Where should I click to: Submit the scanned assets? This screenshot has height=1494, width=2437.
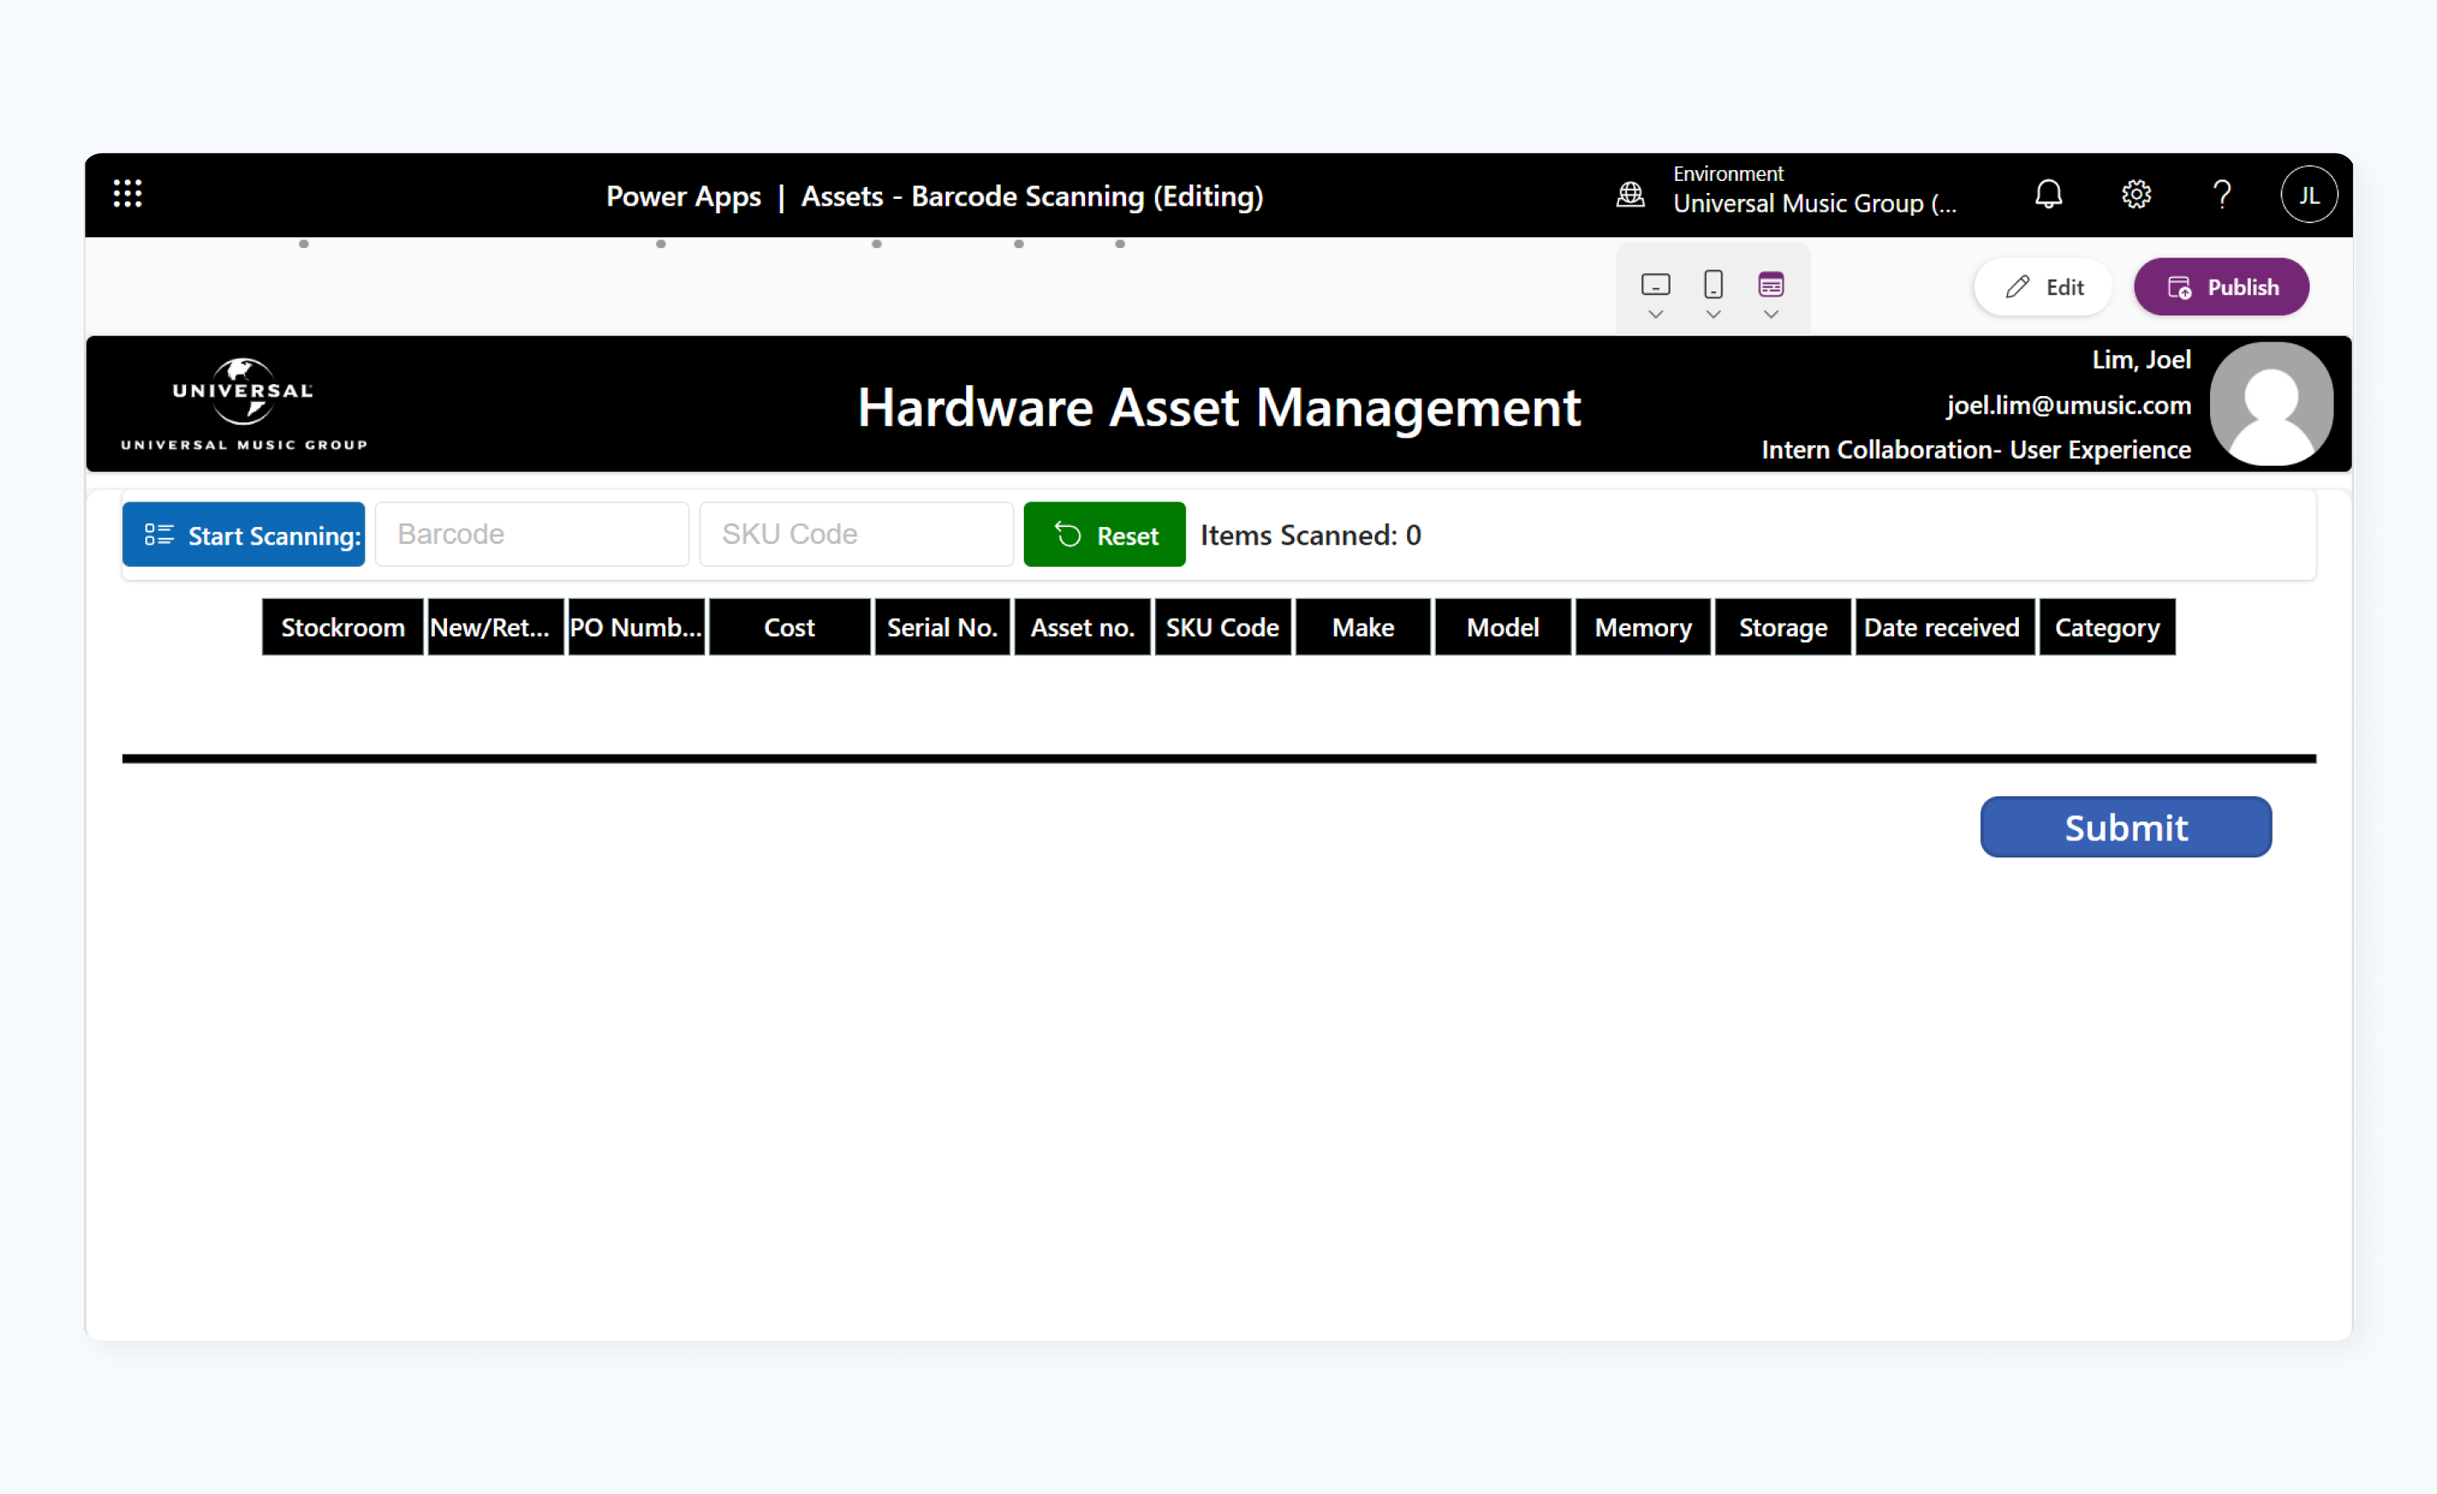[2125, 827]
